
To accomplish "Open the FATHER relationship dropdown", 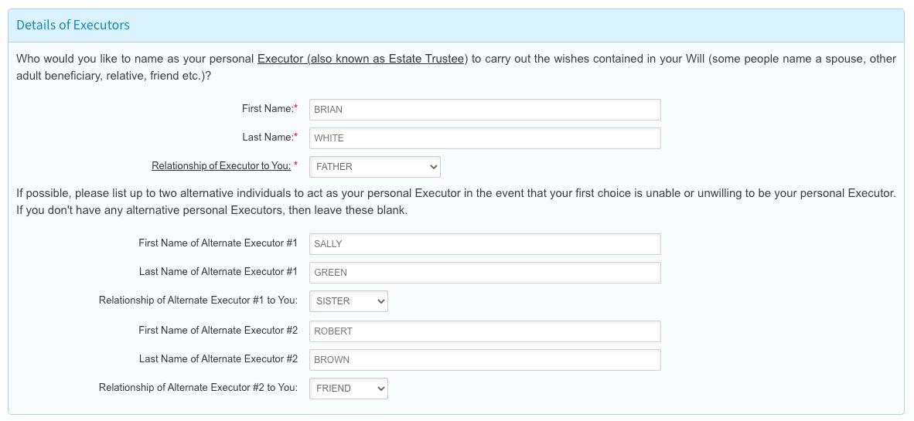I will click(x=374, y=167).
